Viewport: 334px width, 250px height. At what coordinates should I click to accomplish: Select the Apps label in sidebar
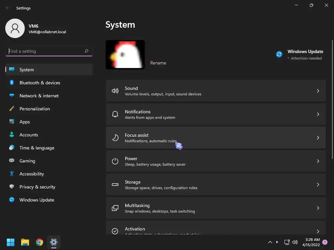(25, 122)
